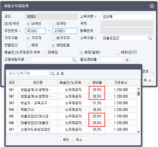Select the 외국인 radio button

pyautogui.click(x=53, y=24)
